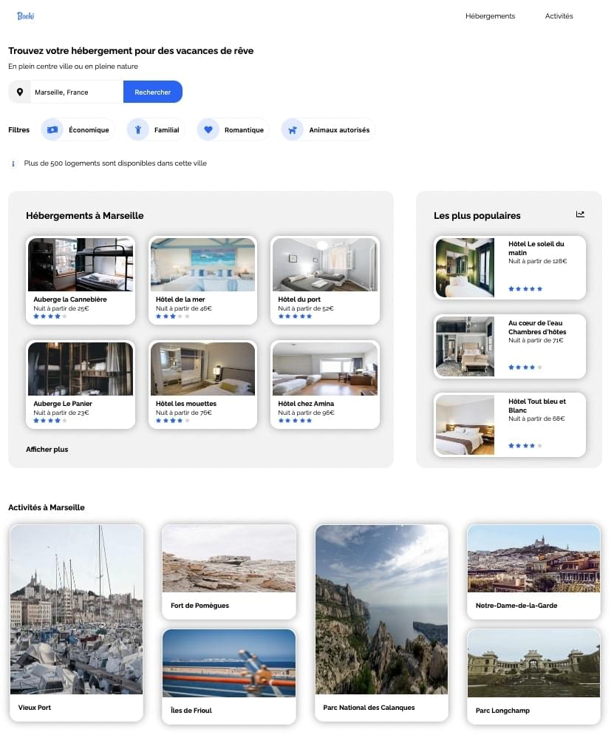Click the Économique money icon
This screenshot has height=738, width=614.
coord(52,129)
